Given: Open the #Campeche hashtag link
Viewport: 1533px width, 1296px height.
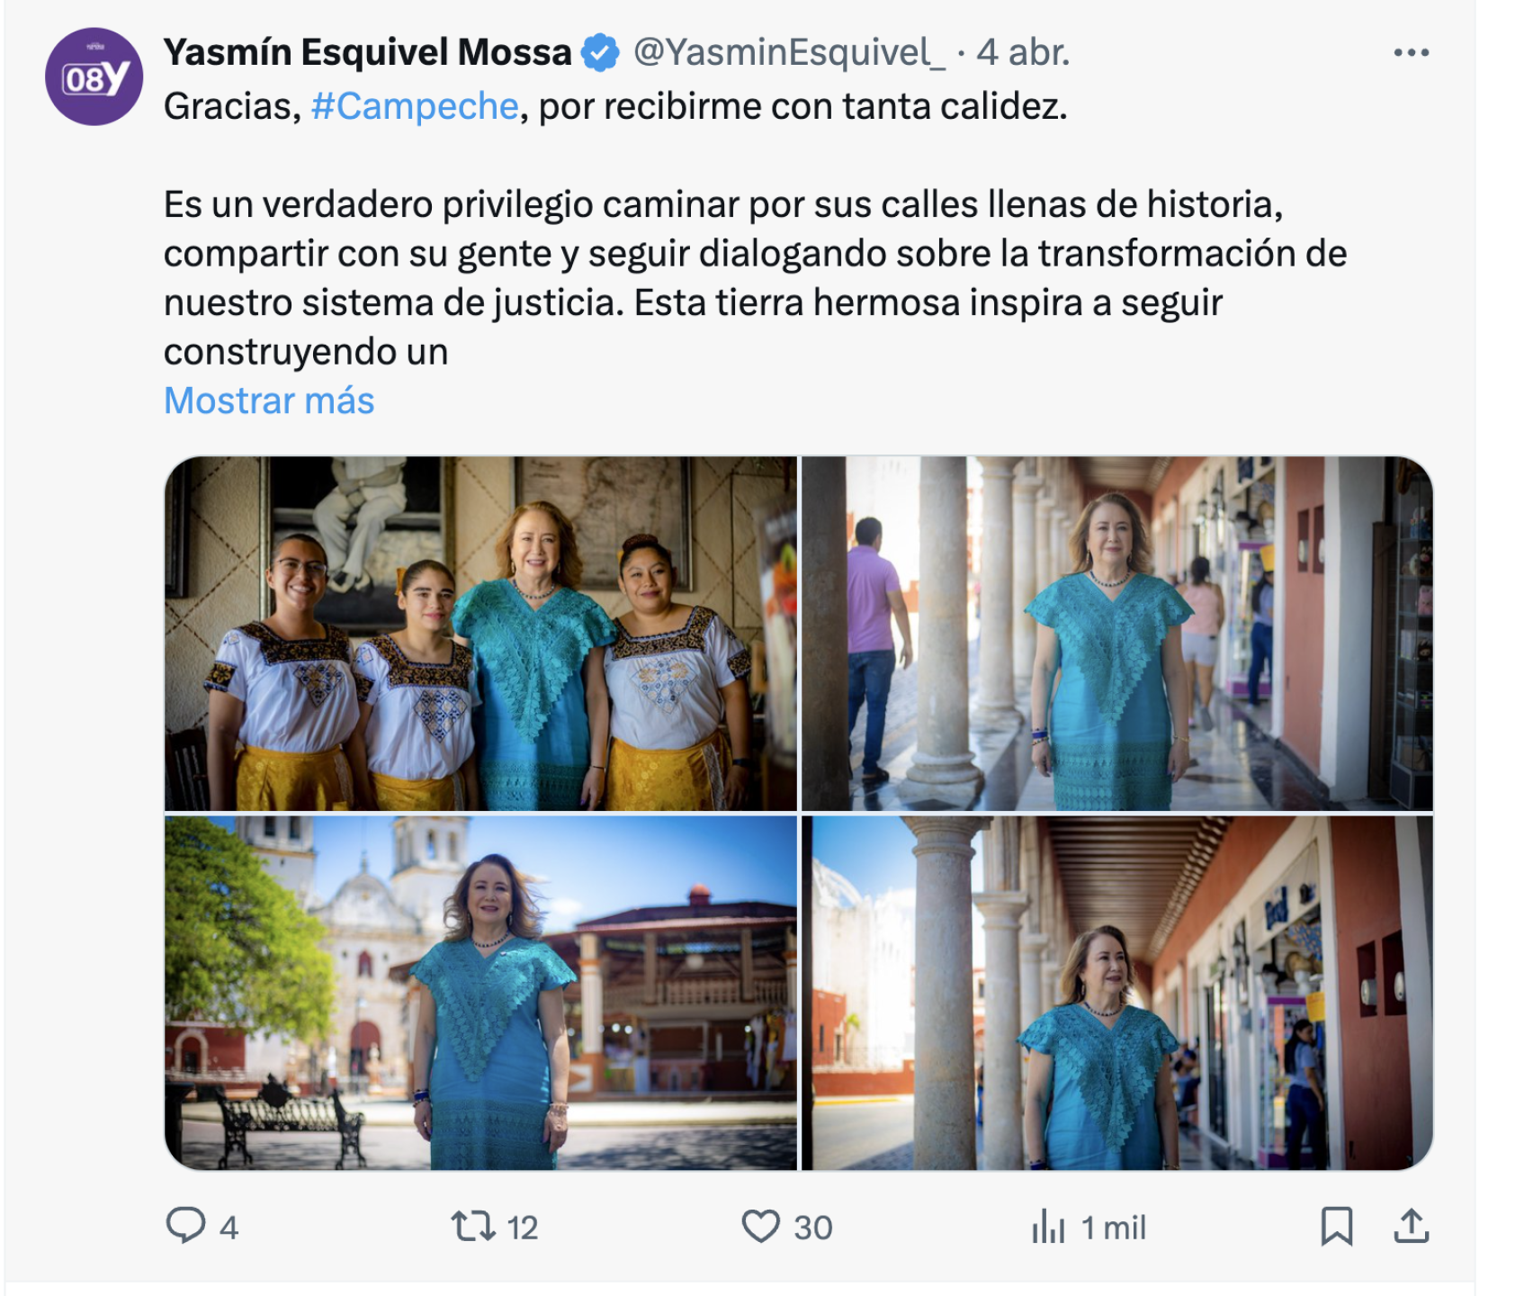Looking at the screenshot, I should click(x=415, y=106).
